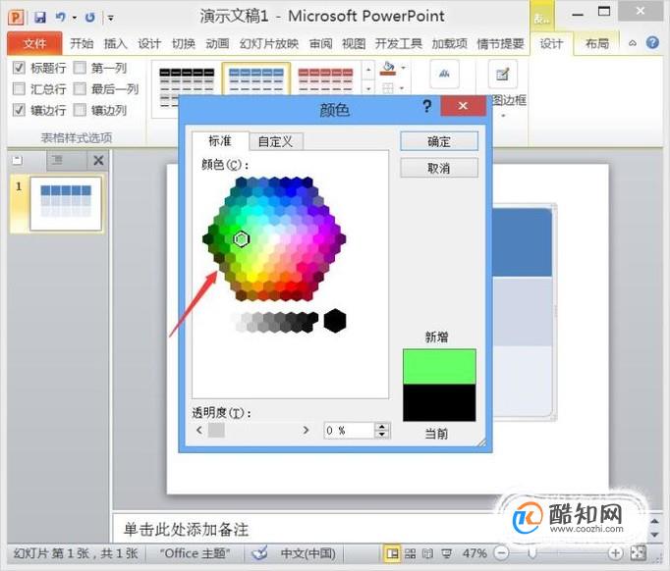Screen dimensions: 670x571
Task: Open the 情节提要 ribbon tab
Action: click(x=500, y=43)
